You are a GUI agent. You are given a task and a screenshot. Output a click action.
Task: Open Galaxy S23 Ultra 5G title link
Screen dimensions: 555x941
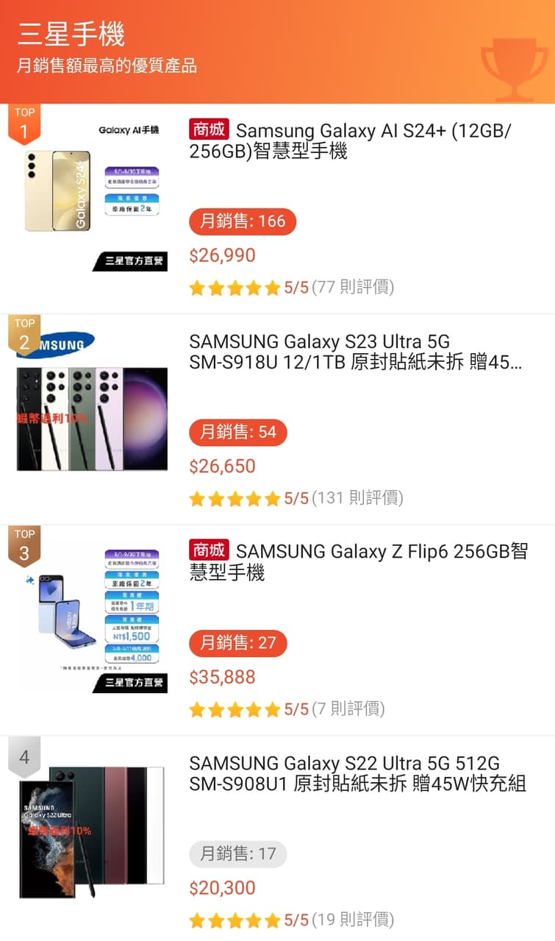[355, 352]
